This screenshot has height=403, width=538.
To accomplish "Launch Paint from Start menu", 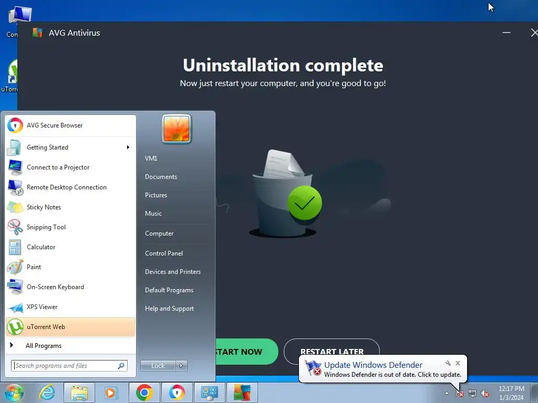I will [70, 267].
